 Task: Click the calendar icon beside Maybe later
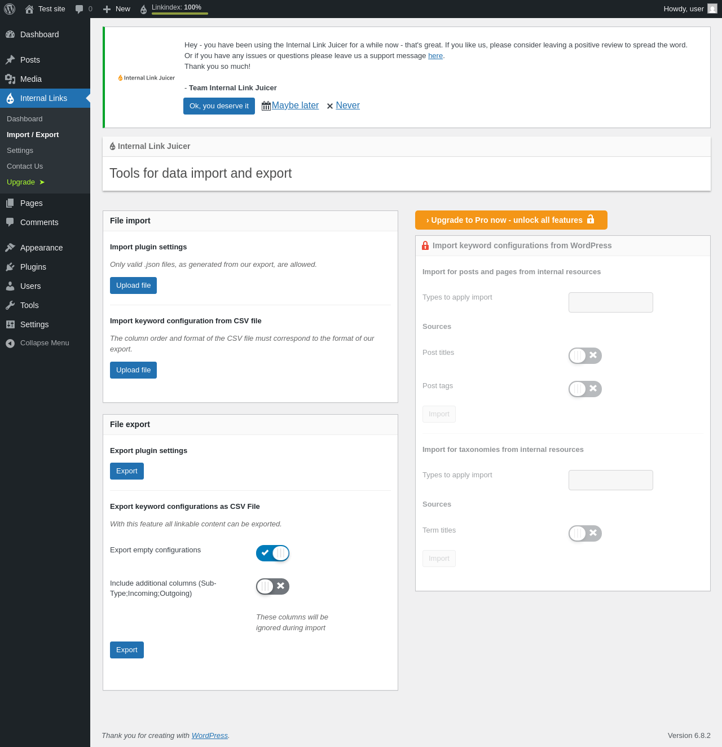(266, 106)
